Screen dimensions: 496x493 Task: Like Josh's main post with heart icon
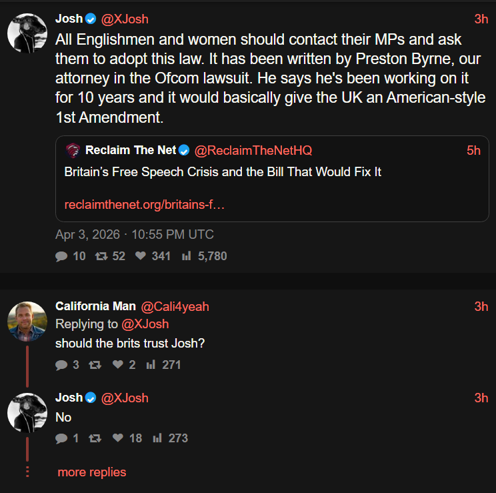(141, 256)
